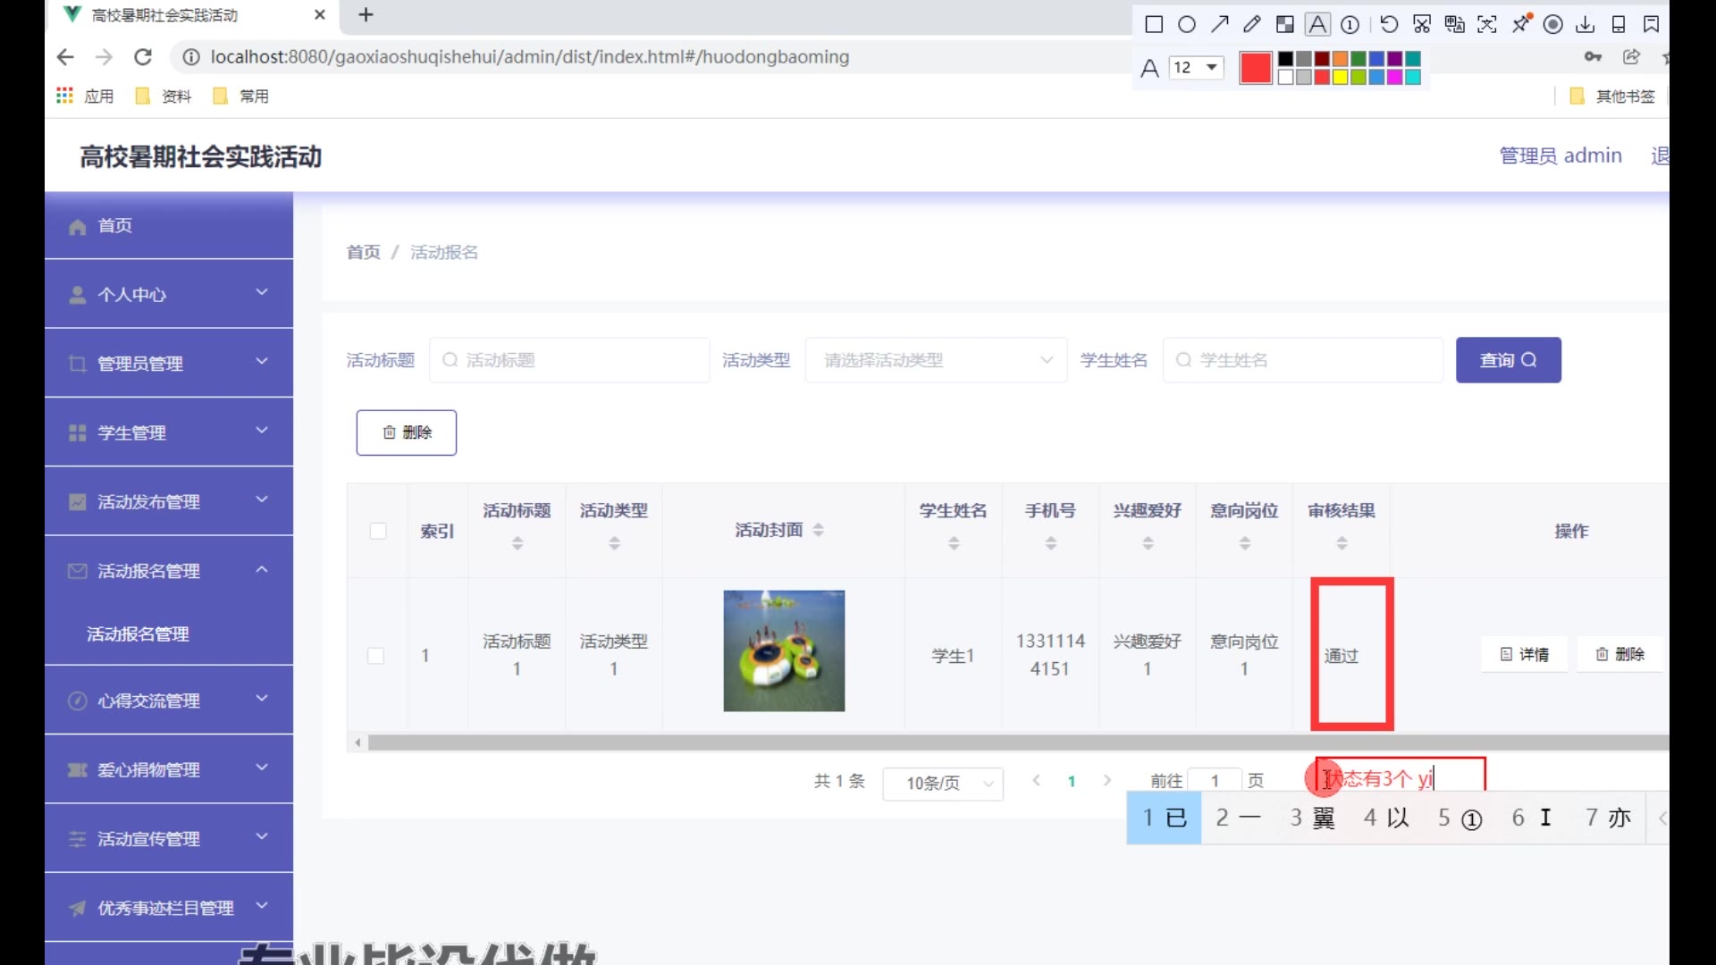
Task: Expand 学生管理 sidebar menu
Action: point(169,432)
